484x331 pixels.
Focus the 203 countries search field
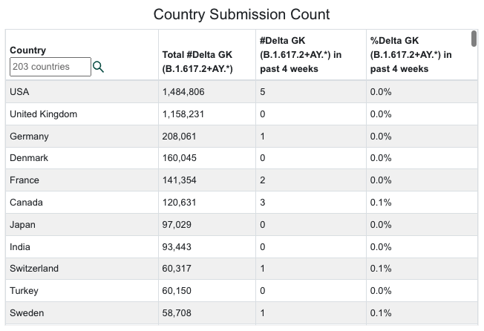pyautogui.click(x=50, y=67)
